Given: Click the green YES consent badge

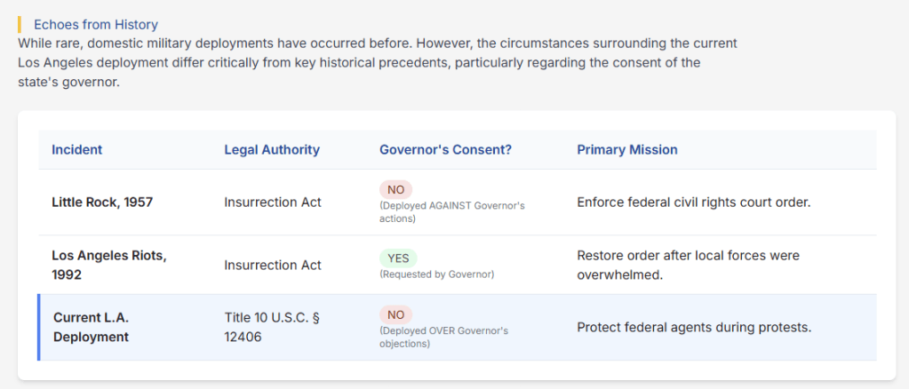Looking at the screenshot, I should pos(398,258).
